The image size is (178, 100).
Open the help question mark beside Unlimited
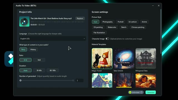141,92
